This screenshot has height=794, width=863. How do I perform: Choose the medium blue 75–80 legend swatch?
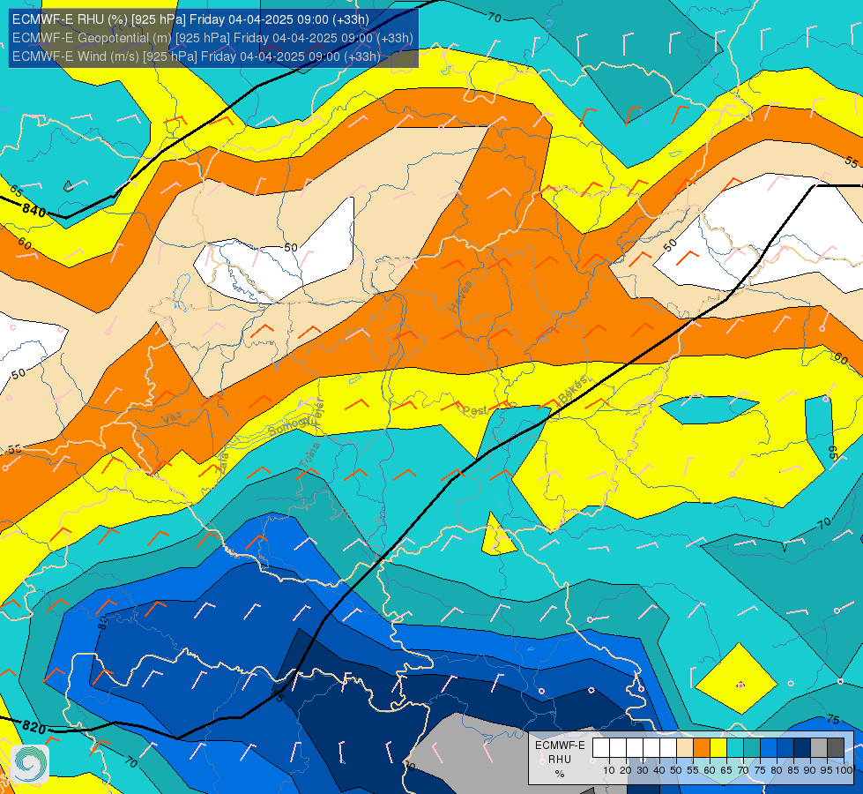[769, 748]
